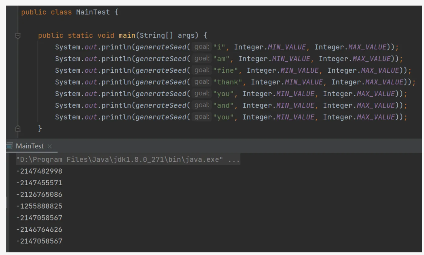Click the run tab icon beside MainTest

coord(10,146)
